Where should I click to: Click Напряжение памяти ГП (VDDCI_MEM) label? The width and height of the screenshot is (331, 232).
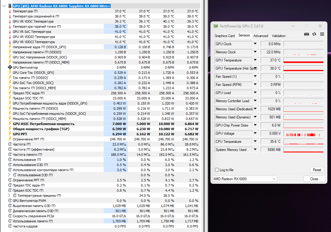click(x=41, y=62)
